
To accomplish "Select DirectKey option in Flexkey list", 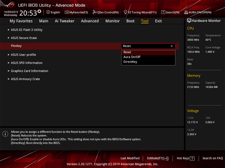I will pos(148,62).
